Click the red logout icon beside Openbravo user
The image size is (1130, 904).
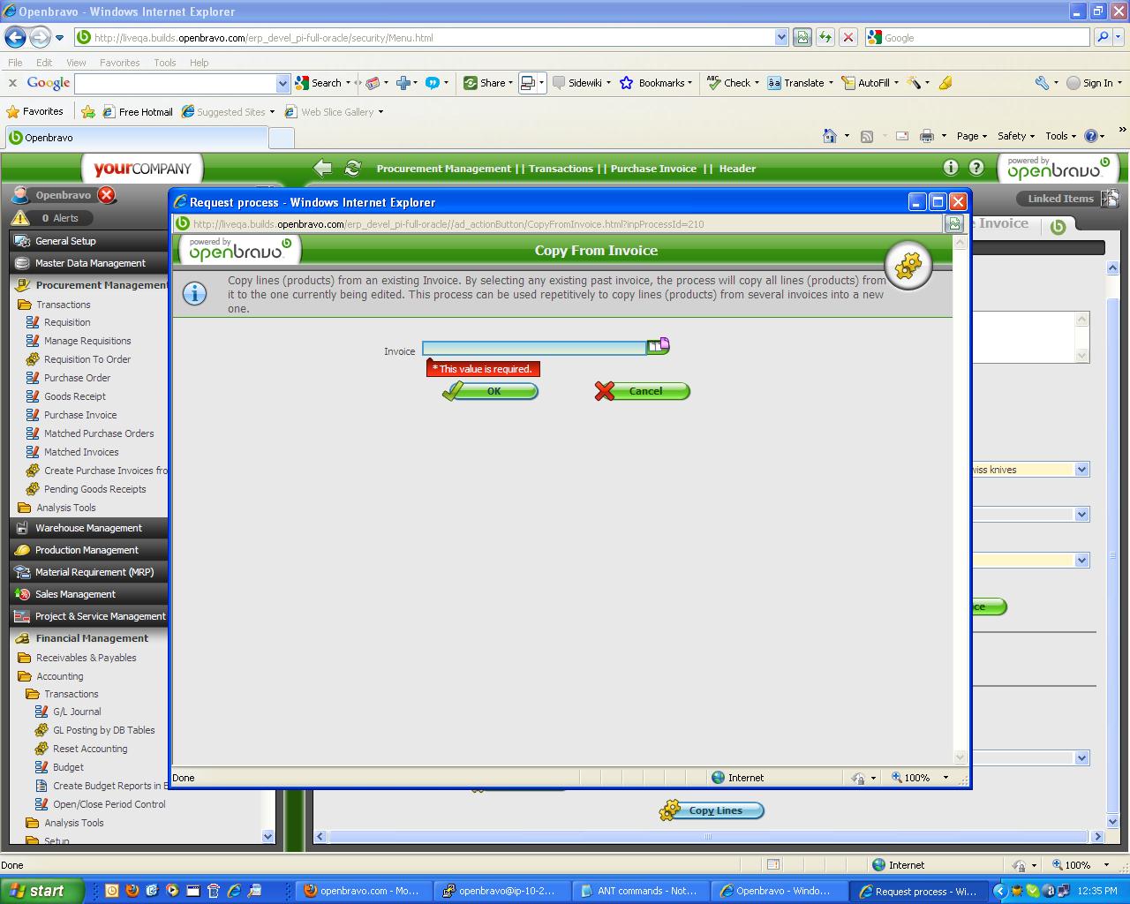coord(107,195)
